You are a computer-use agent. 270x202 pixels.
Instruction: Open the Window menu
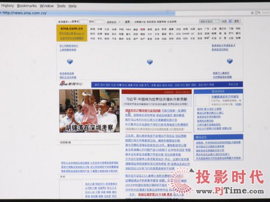pos(46,6)
